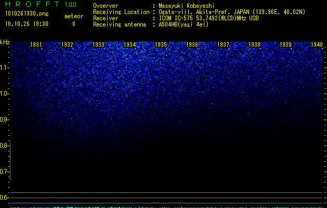Click the Receiving antenna label
This screenshot has width=327, height=208.
[120, 24]
